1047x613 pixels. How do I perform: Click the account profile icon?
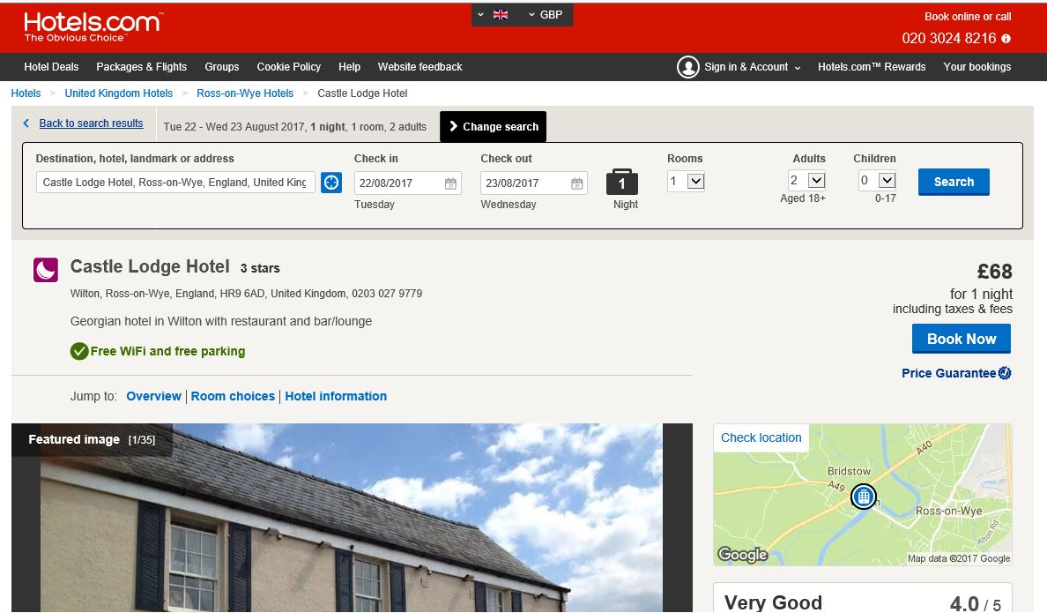687,67
